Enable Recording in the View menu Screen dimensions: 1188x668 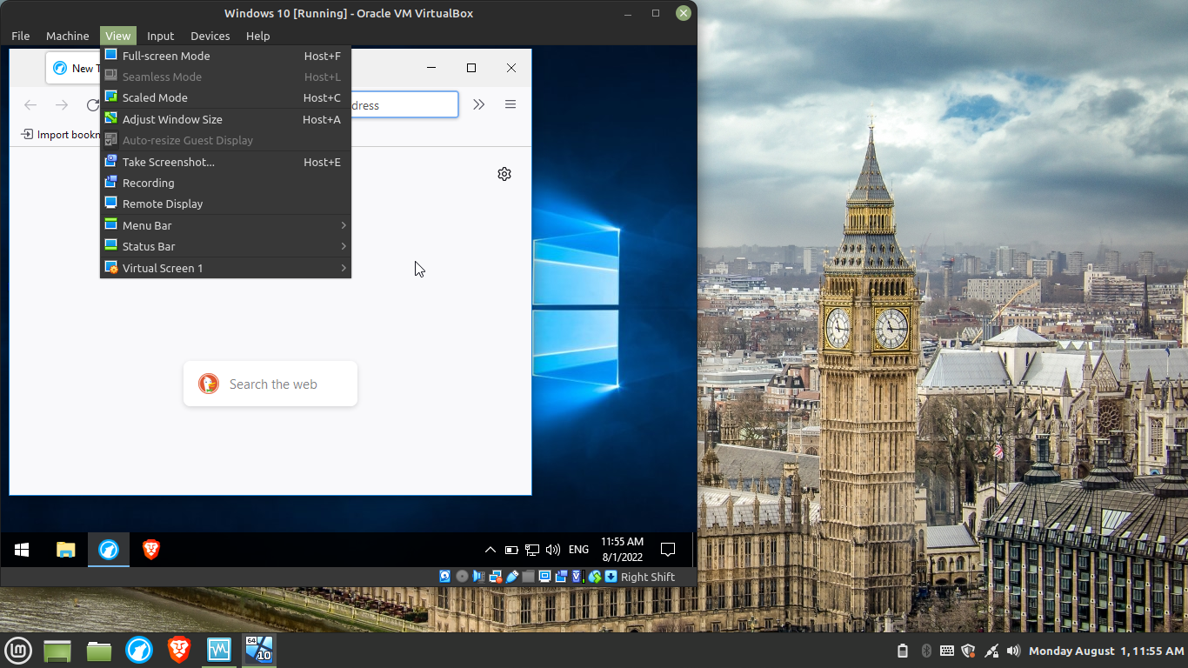[x=147, y=183]
